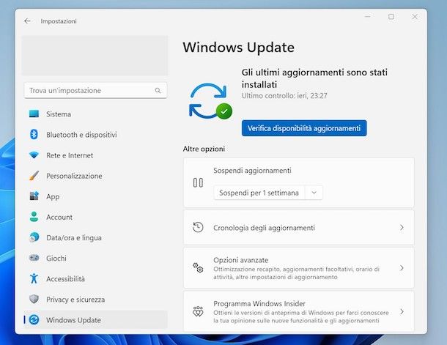Image resolution: width=447 pixels, height=345 pixels.
Task: Click the Sistema monitor icon
Action: 34,114
